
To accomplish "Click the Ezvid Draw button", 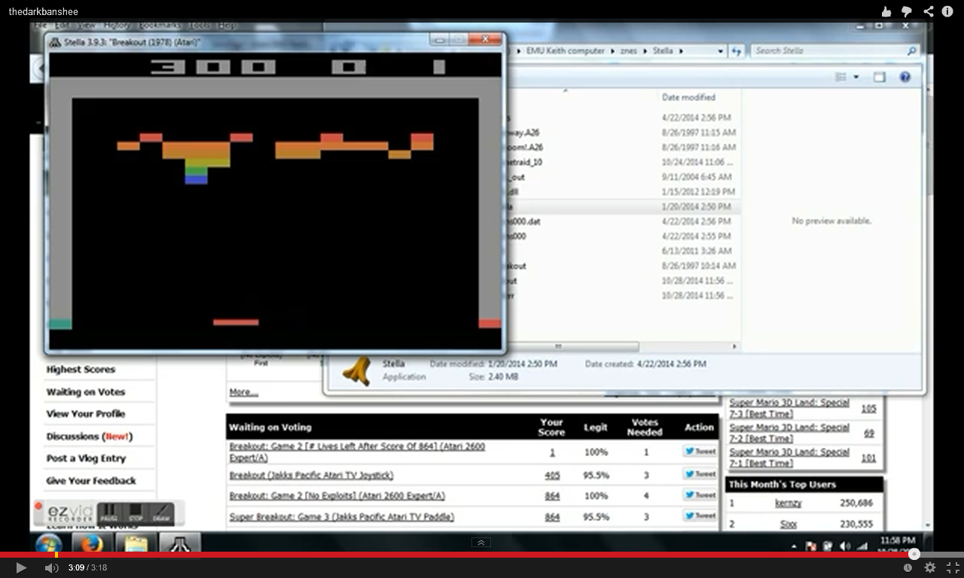I will [161, 514].
